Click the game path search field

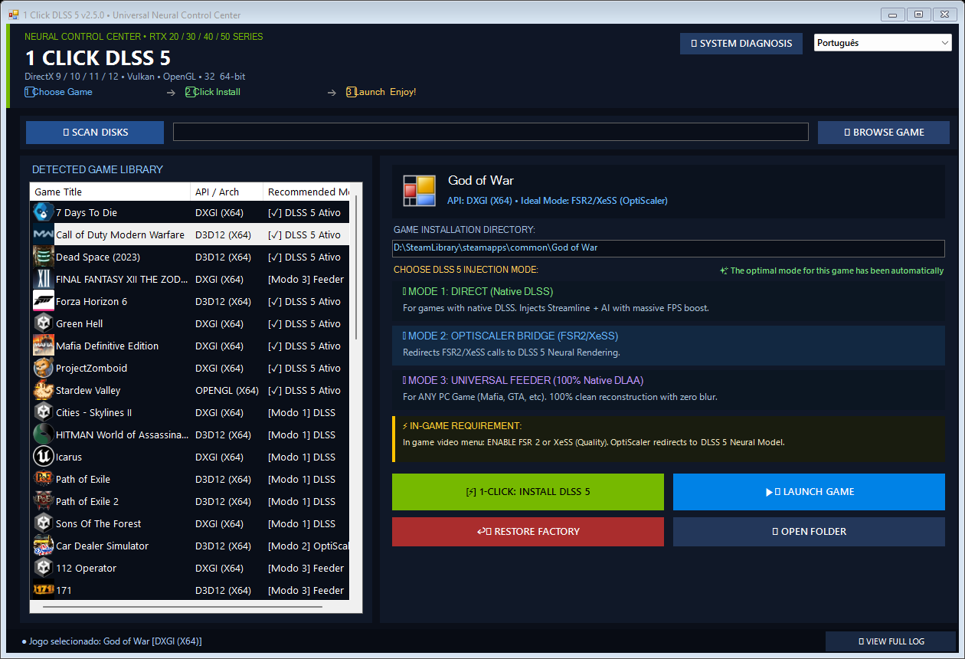[491, 132]
